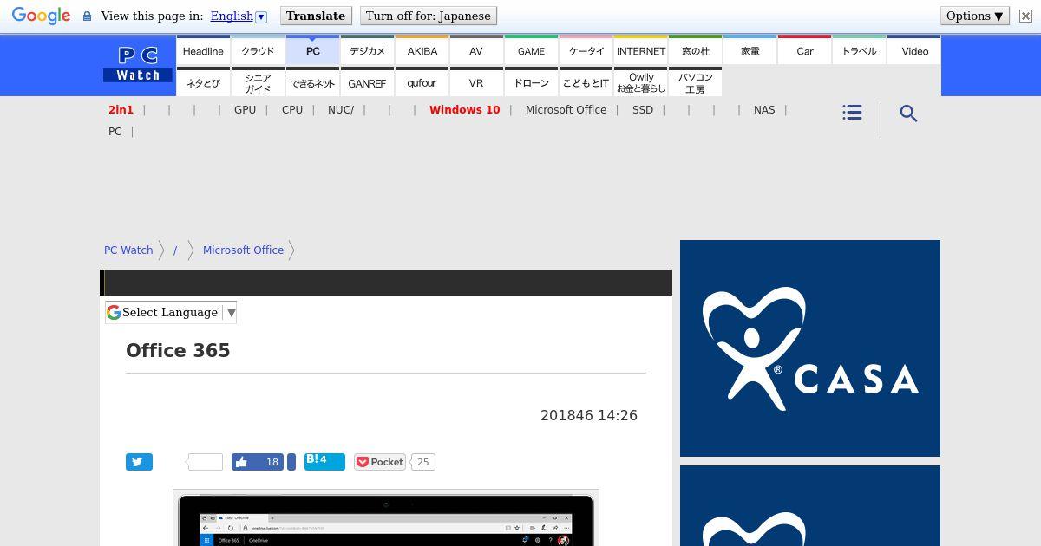This screenshot has height=546, width=1041.
Task: Open the GAME site tab
Action: 531,50
